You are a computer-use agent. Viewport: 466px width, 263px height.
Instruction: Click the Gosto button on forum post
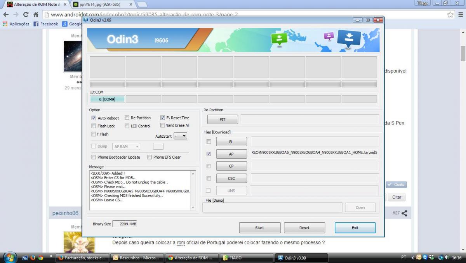[x=396, y=185]
